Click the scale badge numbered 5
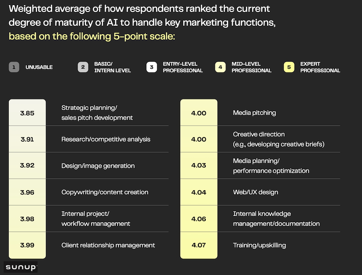The height and width of the screenshot is (275, 362). 289,67
